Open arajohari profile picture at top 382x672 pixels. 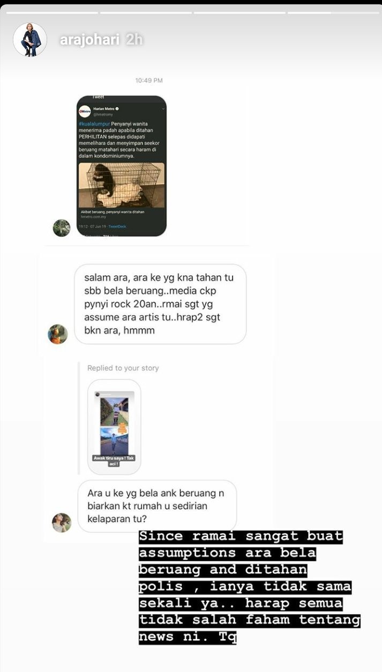point(30,40)
